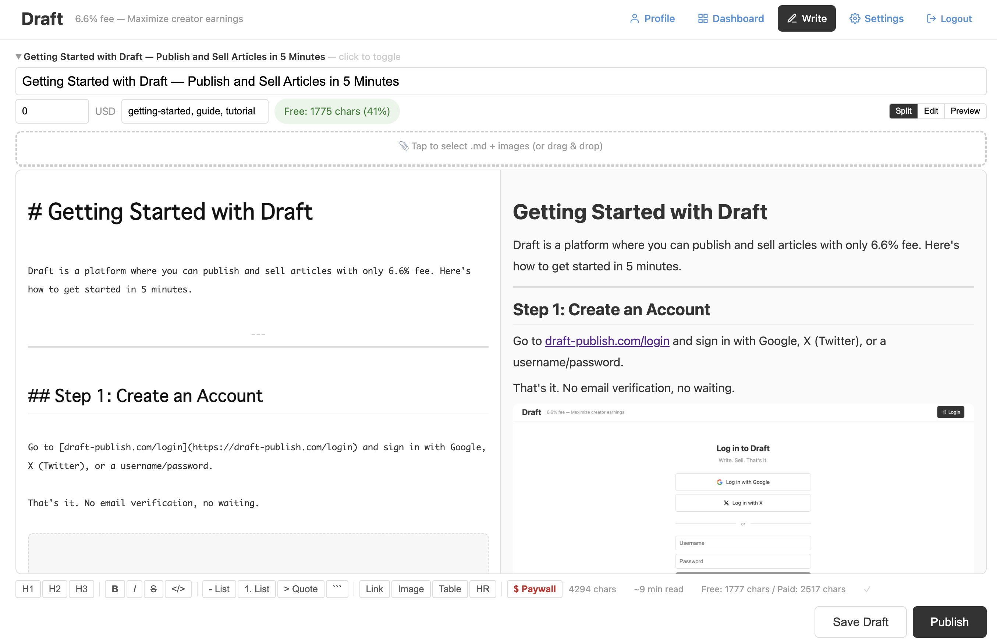Click the Profile person icon
The width and height of the screenshot is (997, 643).
634,18
